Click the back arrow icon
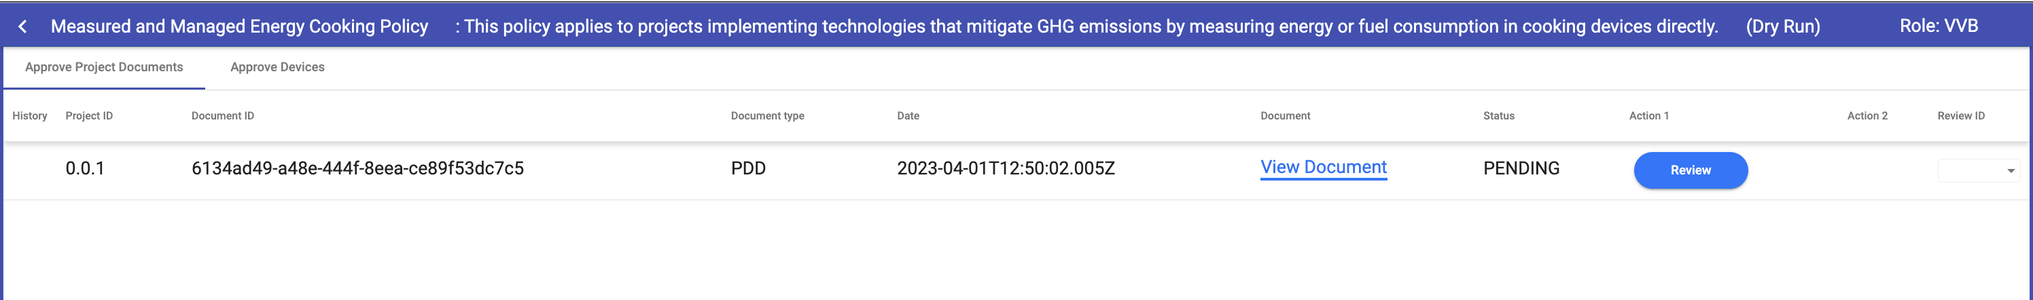2033x300 pixels. click(23, 26)
